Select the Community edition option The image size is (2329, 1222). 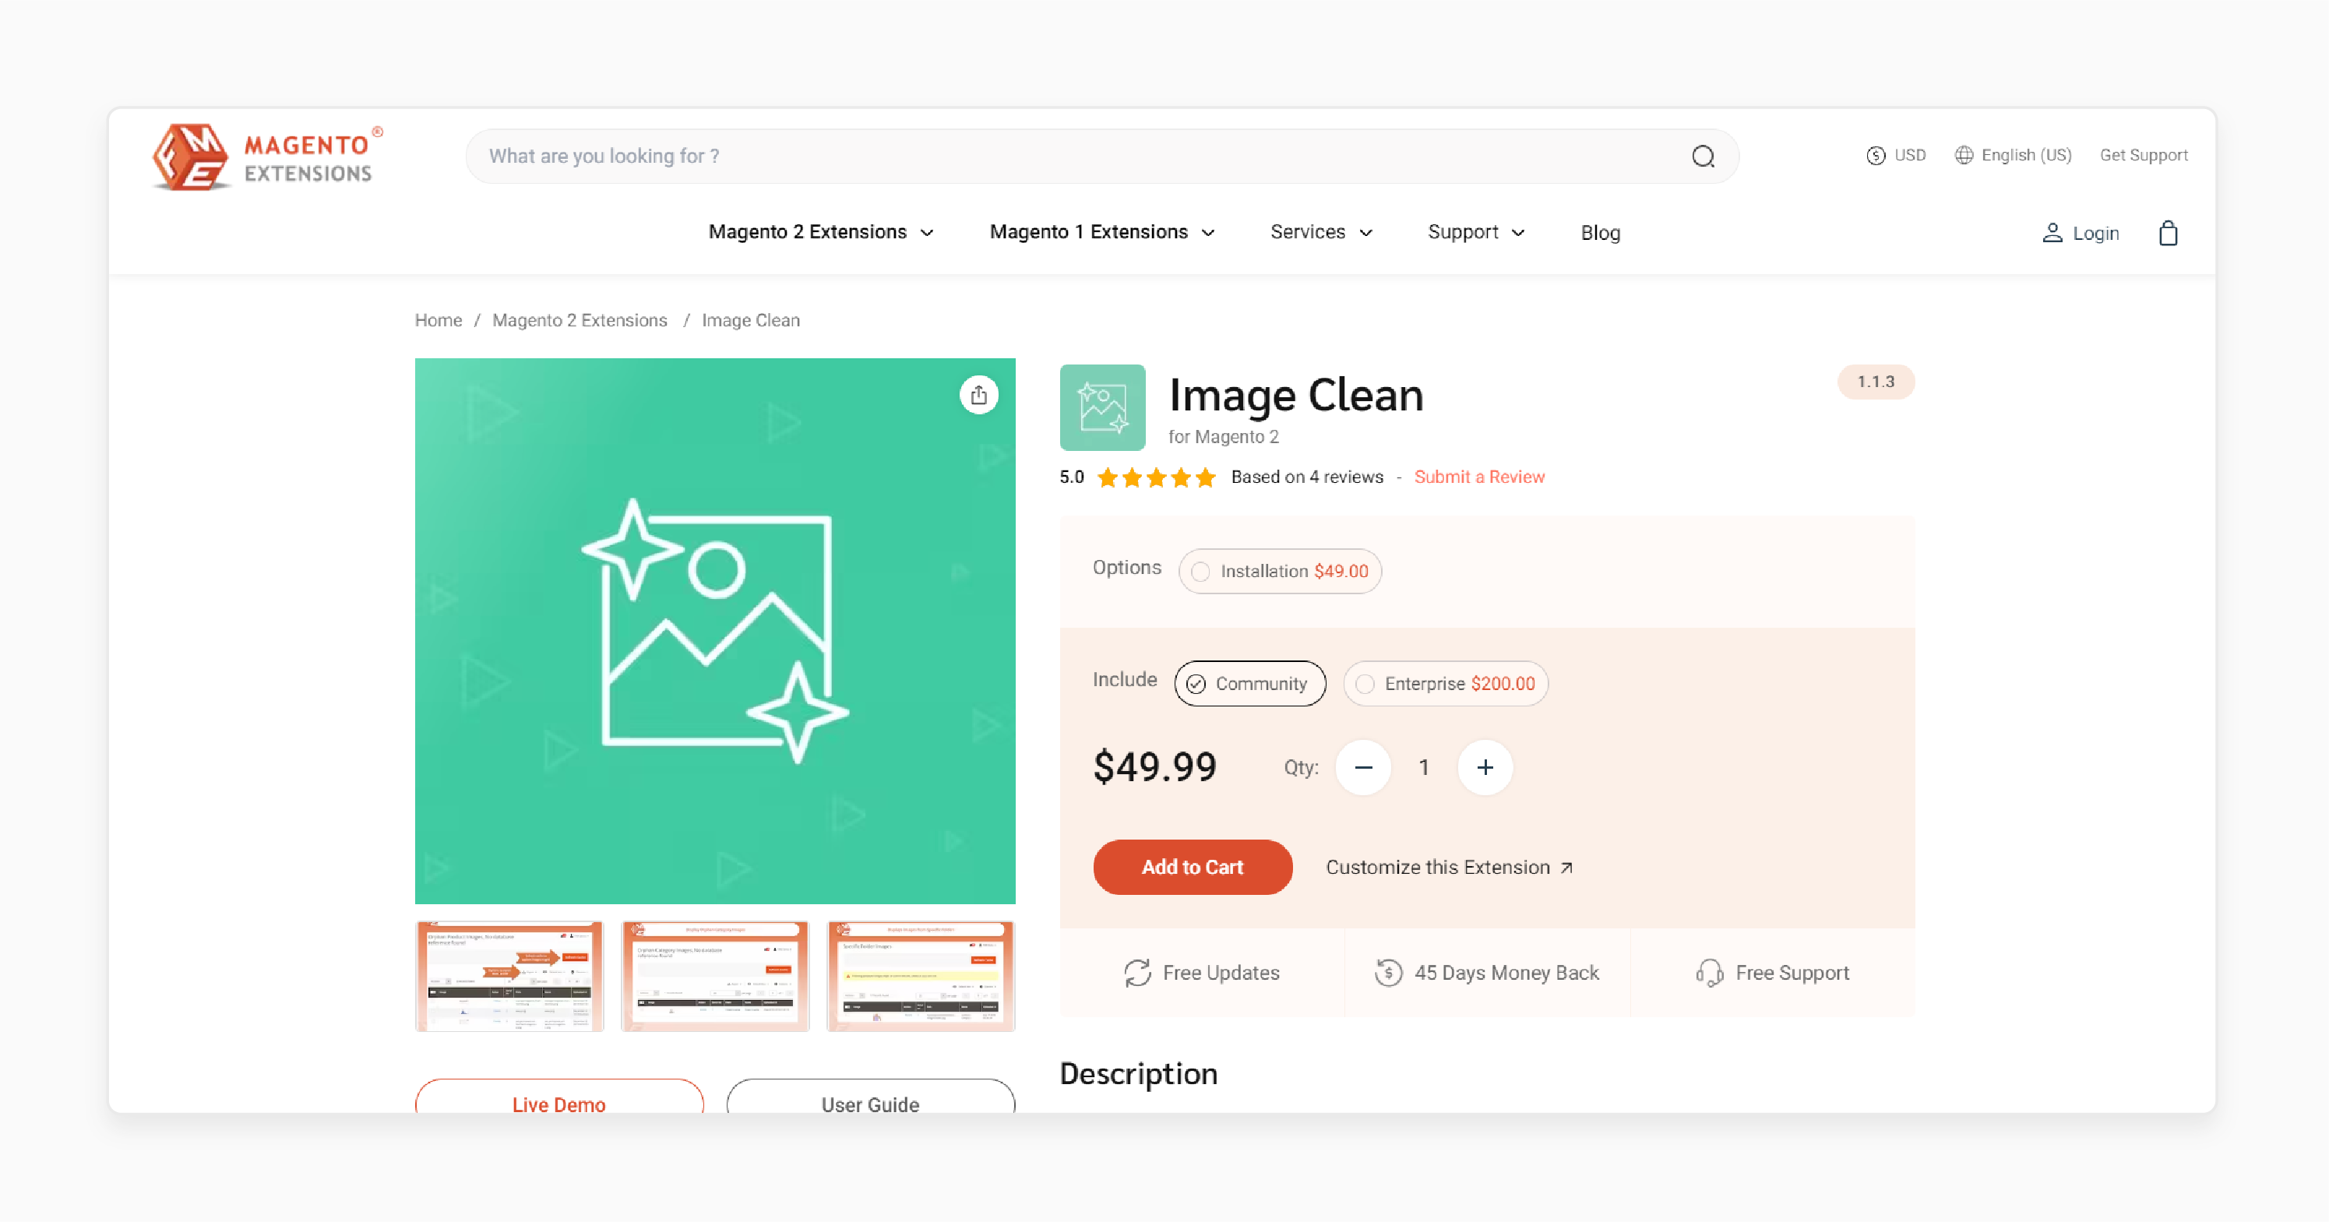(x=1249, y=683)
